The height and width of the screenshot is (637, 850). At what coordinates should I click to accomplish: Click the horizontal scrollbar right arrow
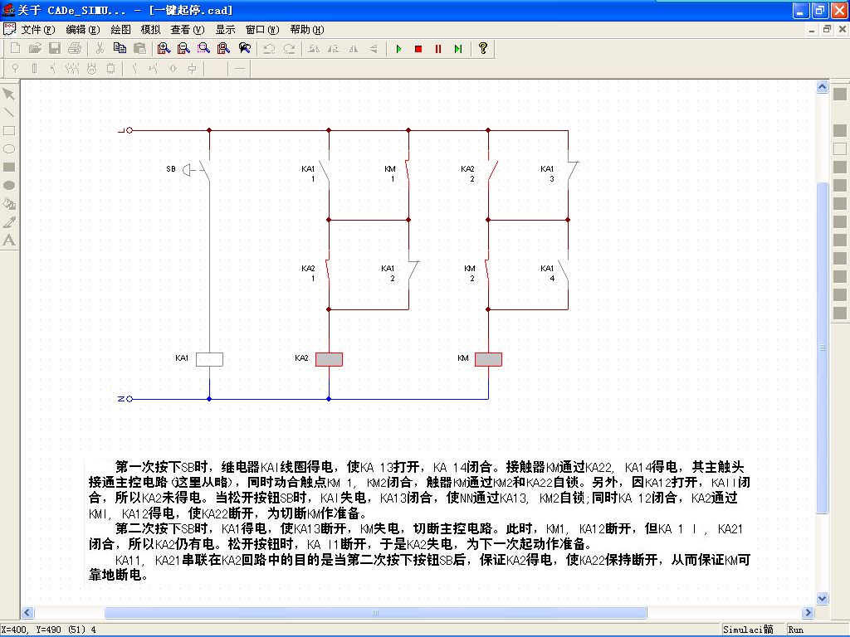click(808, 613)
